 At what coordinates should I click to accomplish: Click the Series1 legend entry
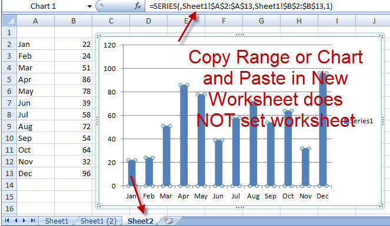pos(359,121)
